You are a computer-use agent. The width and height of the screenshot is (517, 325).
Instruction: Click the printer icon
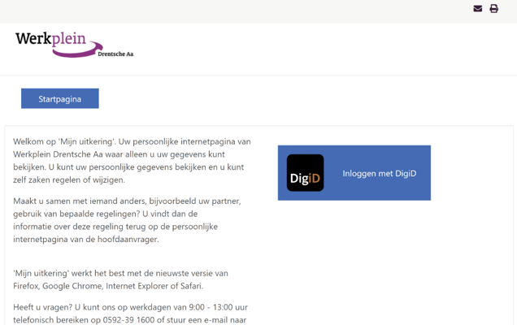tap(493, 9)
